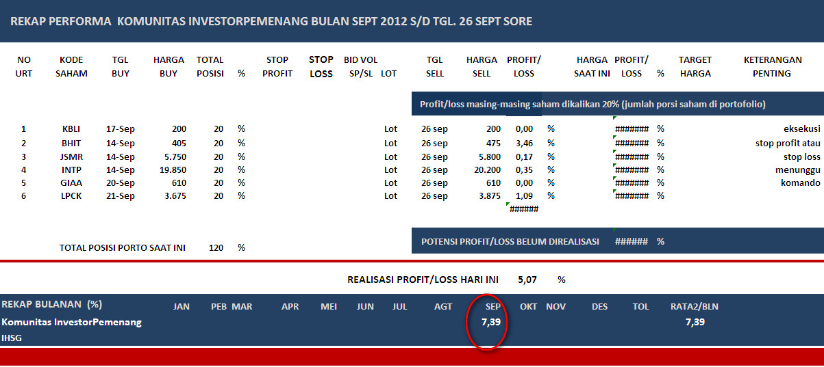Select the LPCK stock code cell
This screenshot has width=824, height=367.
pos(71,195)
